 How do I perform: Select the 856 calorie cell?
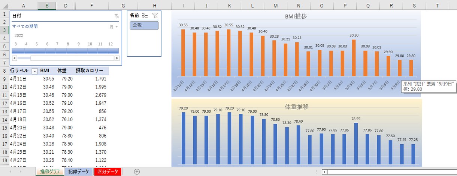pos(92,111)
